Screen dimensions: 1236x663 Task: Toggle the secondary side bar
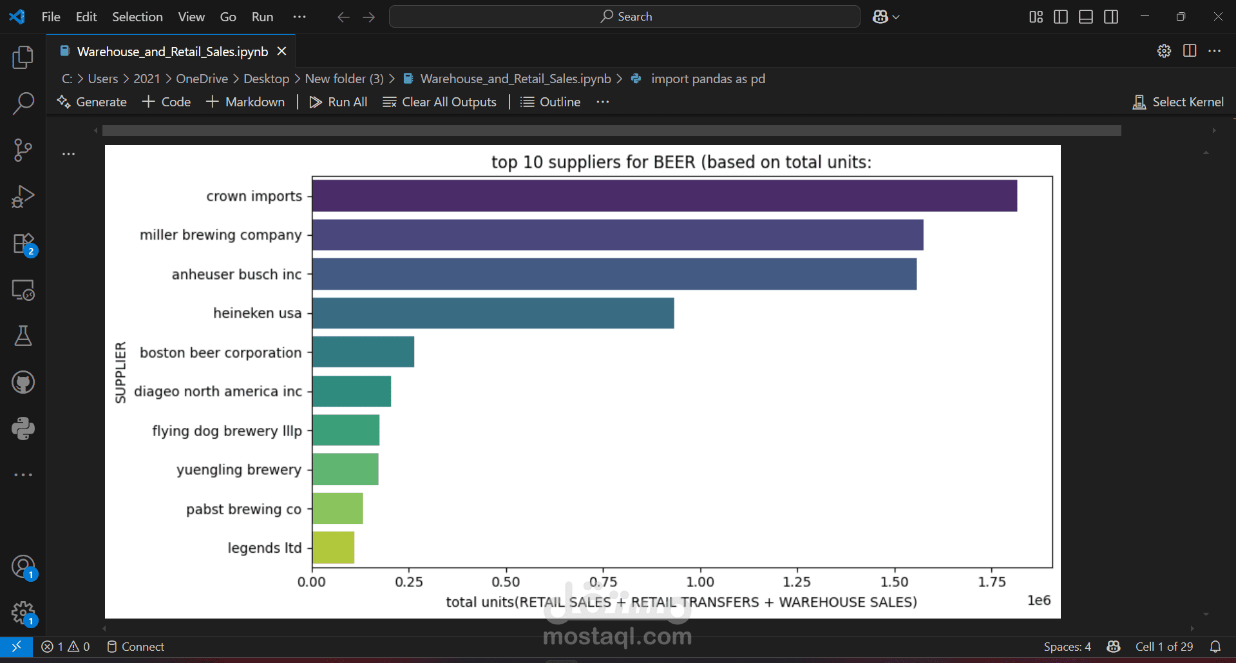pos(1111,17)
